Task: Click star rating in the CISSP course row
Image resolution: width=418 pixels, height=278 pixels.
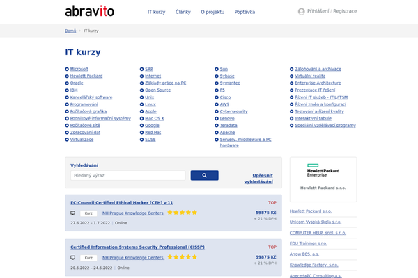Action: (182, 256)
